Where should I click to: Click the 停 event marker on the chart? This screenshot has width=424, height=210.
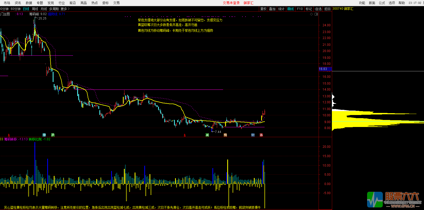(x=44, y=135)
